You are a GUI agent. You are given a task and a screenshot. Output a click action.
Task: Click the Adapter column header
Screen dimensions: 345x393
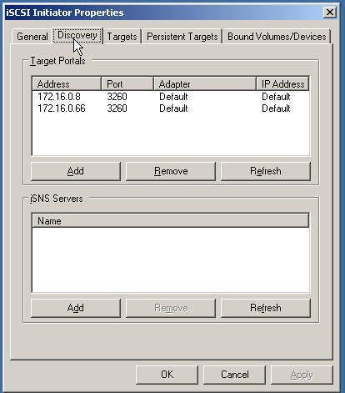(x=205, y=84)
